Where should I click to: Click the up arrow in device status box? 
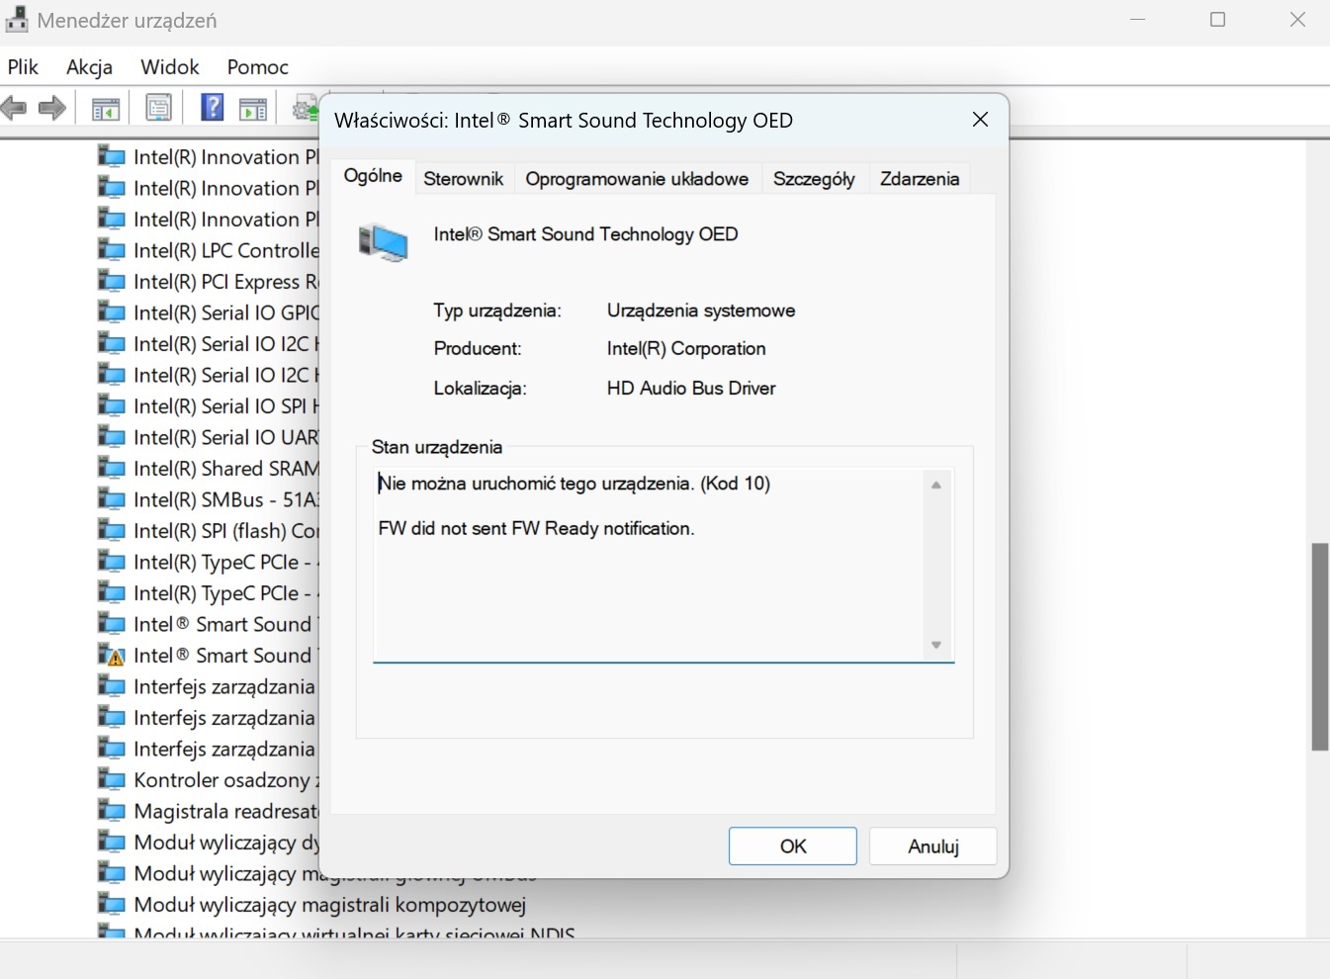click(x=936, y=485)
